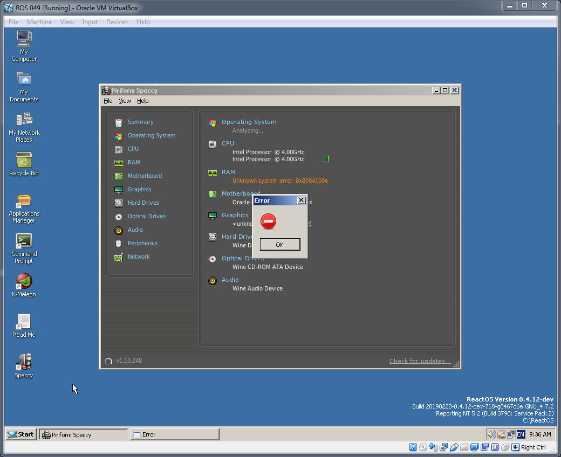Open the CPU section in sidebar
The height and width of the screenshot is (457, 561).
point(133,149)
